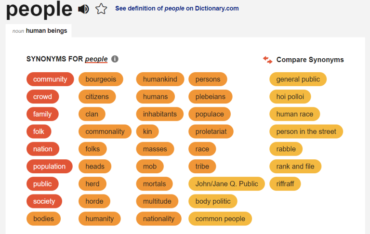This screenshot has width=370, height=234.
Task: Select the 'humankind' synonym
Action: (x=160, y=79)
